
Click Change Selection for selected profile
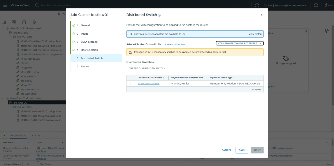click(175, 44)
